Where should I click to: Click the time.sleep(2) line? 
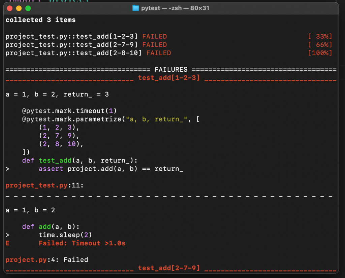(x=65, y=235)
